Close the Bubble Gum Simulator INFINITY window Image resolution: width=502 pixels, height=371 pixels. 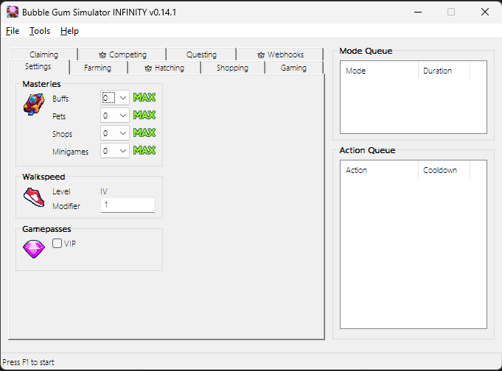coord(485,13)
